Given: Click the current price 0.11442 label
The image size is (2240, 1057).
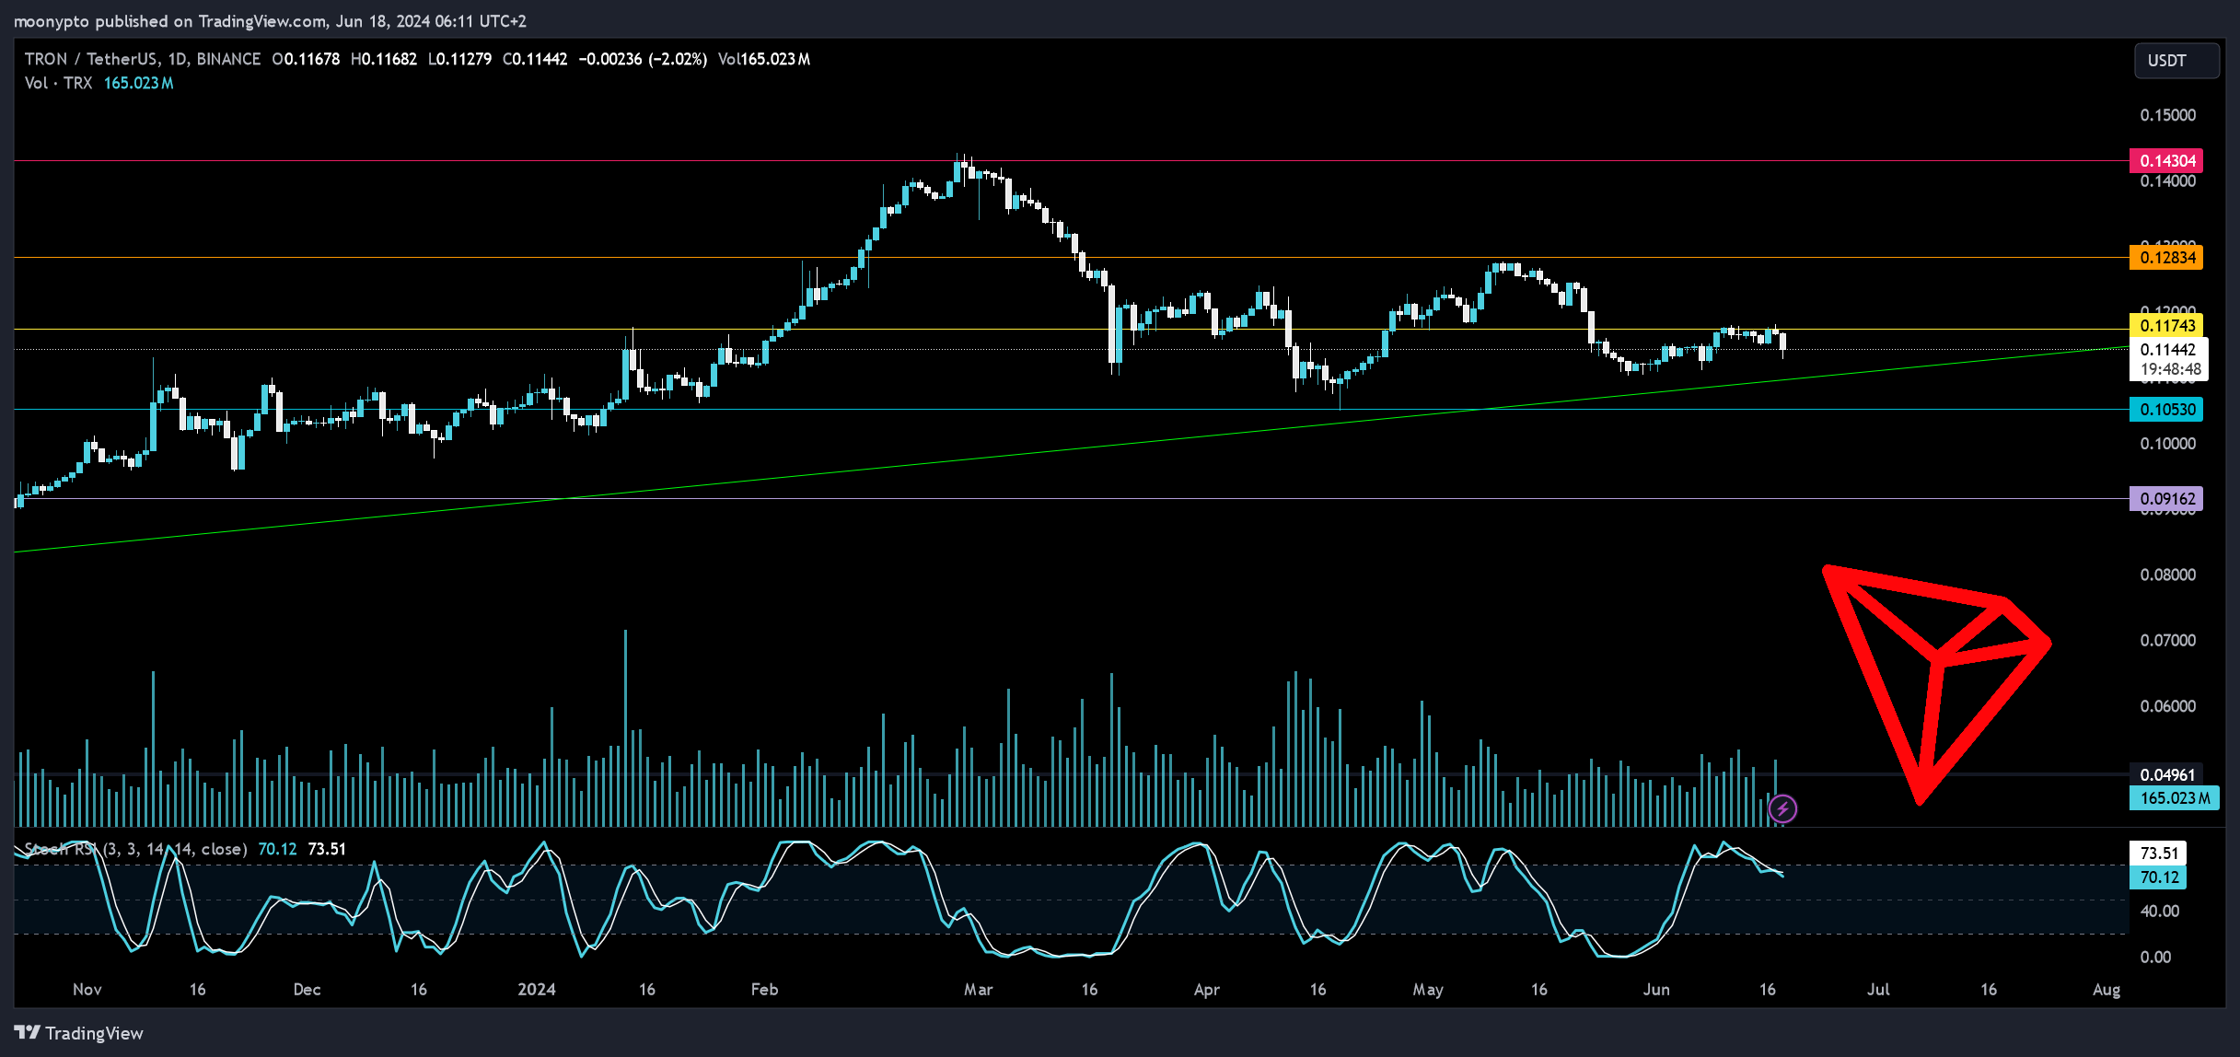Looking at the screenshot, I should pos(2167,349).
